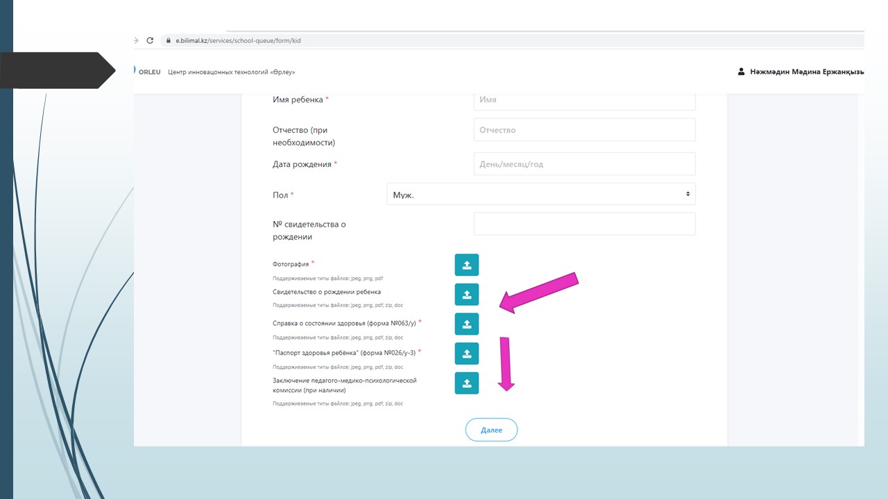The height and width of the screenshot is (499, 888).
Task: Click the browser forward arrow
Action: (136, 41)
